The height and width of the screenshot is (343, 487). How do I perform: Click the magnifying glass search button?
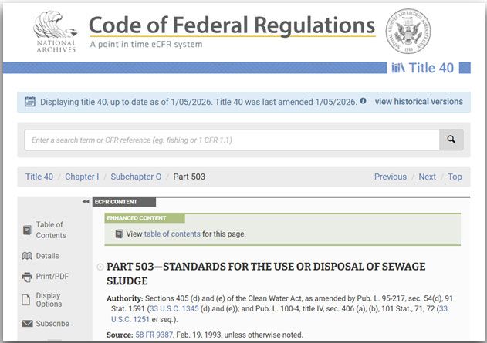(451, 140)
